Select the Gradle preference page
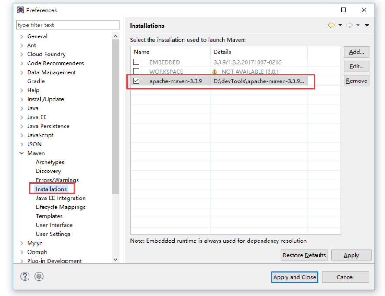This screenshot has height=296, width=385. tap(36, 81)
